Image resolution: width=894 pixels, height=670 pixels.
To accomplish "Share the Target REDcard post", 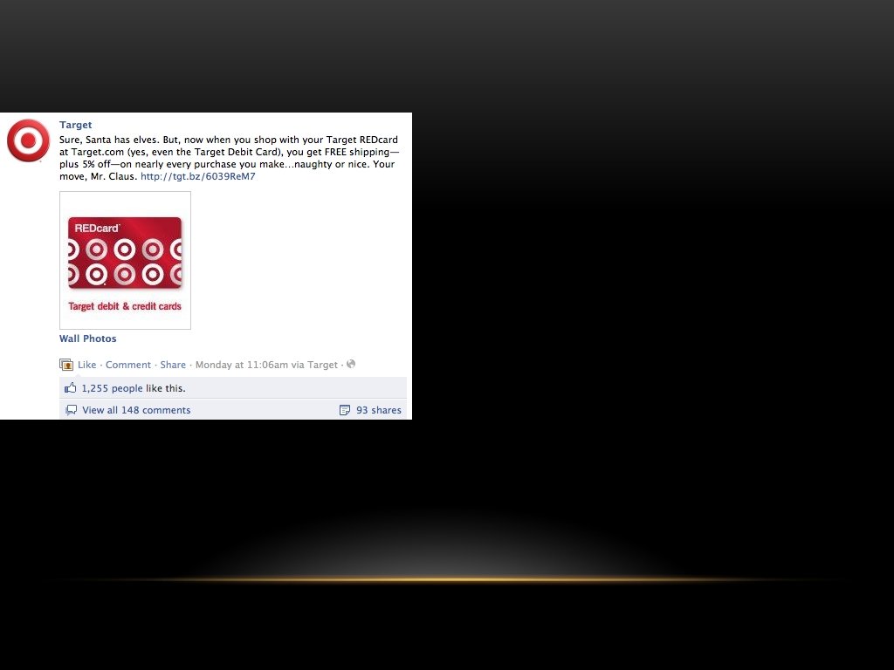I will point(173,365).
